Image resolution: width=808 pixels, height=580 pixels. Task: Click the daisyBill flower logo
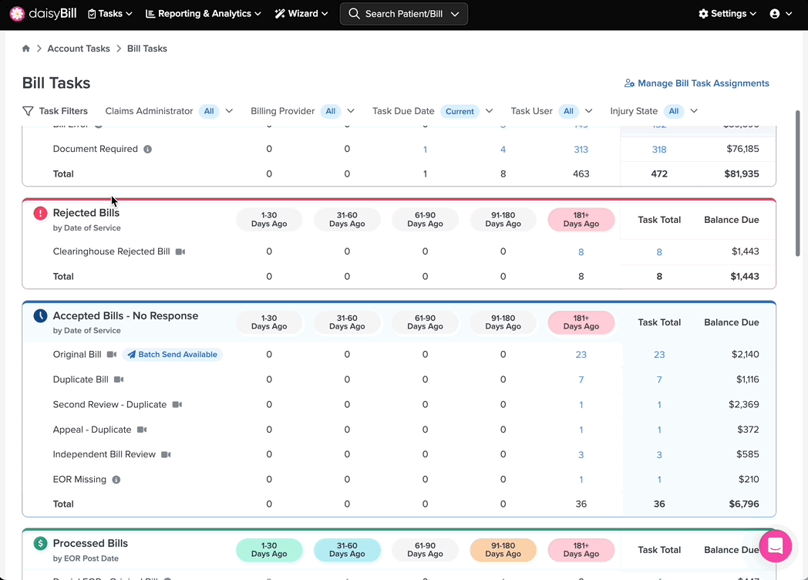pyautogui.click(x=17, y=14)
